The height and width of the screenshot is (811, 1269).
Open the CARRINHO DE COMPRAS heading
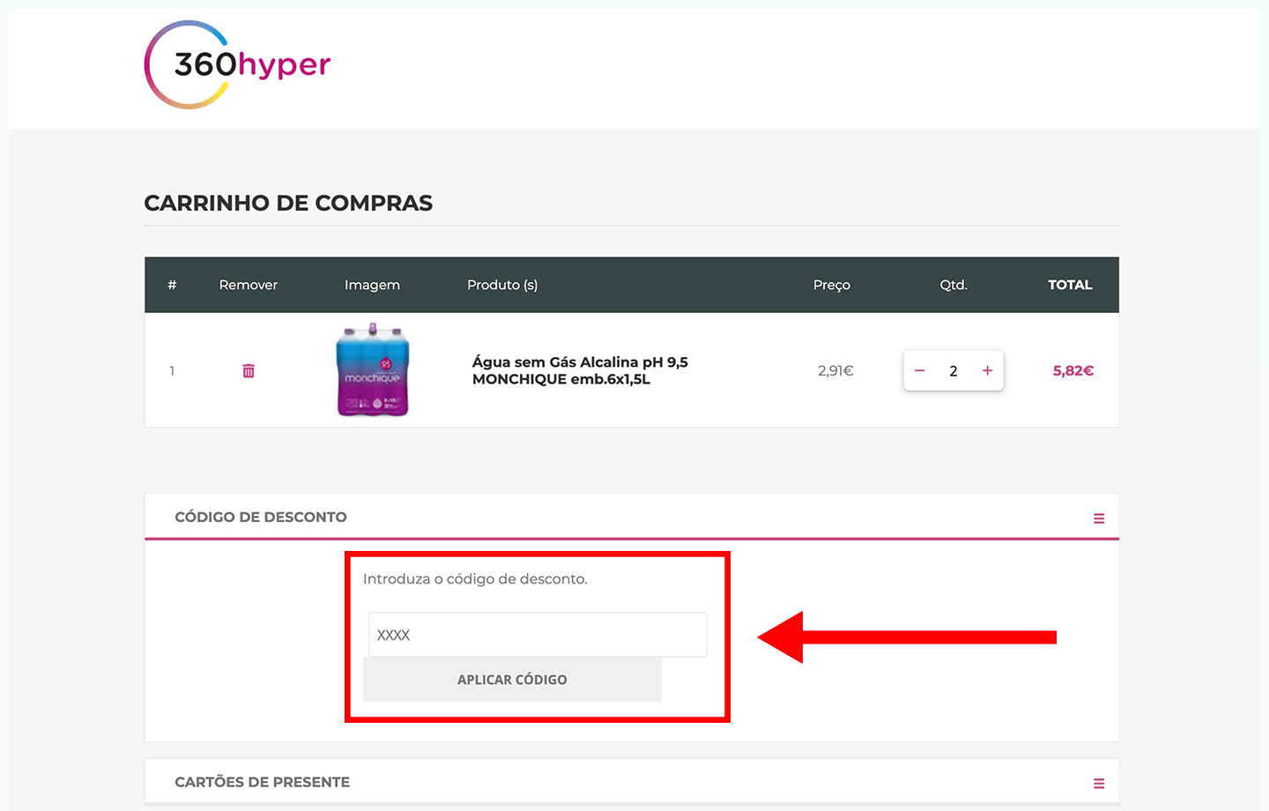point(288,203)
